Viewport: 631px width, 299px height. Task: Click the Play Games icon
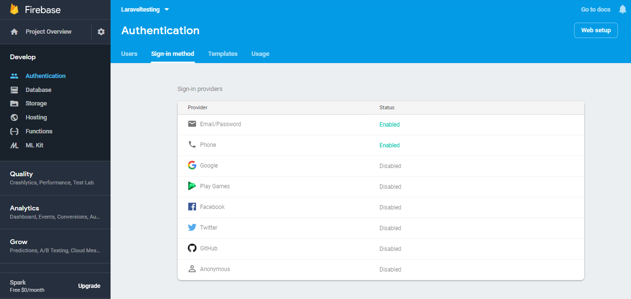(x=192, y=186)
